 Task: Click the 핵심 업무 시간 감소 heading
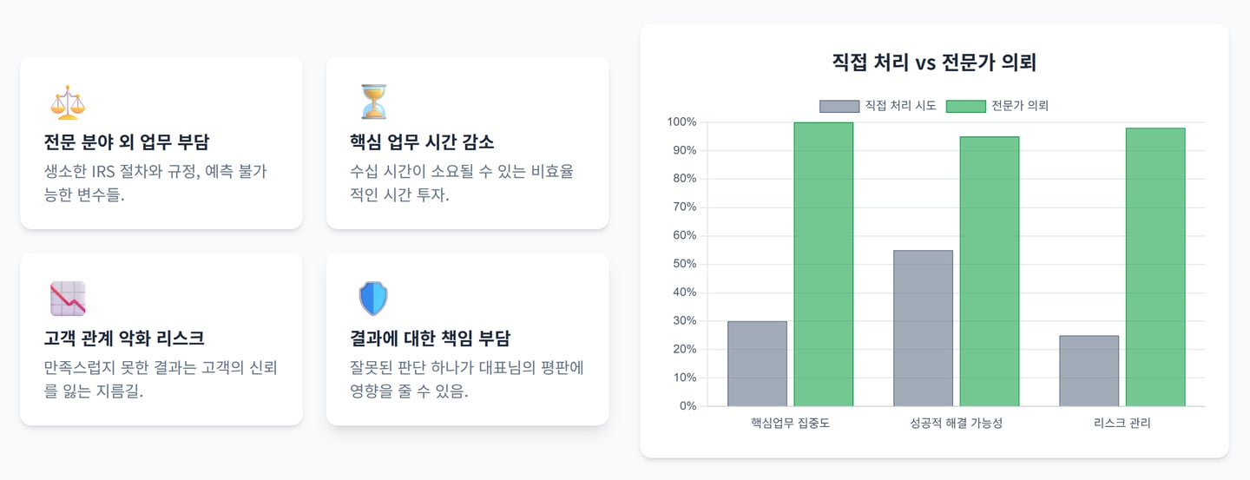[x=422, y=142]
